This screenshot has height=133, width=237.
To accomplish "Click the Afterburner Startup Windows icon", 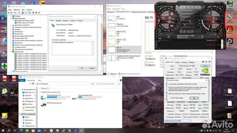I will pyautogui.click(x=169, y=37).
